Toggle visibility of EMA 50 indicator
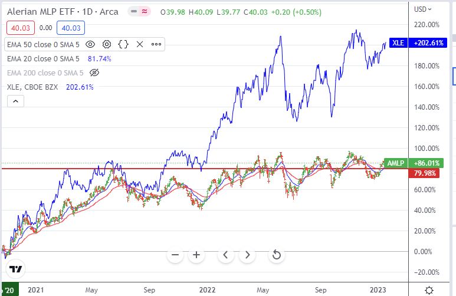Image resolution: width=456 pixels, height=296 pixels. click(x=90, y=44)
